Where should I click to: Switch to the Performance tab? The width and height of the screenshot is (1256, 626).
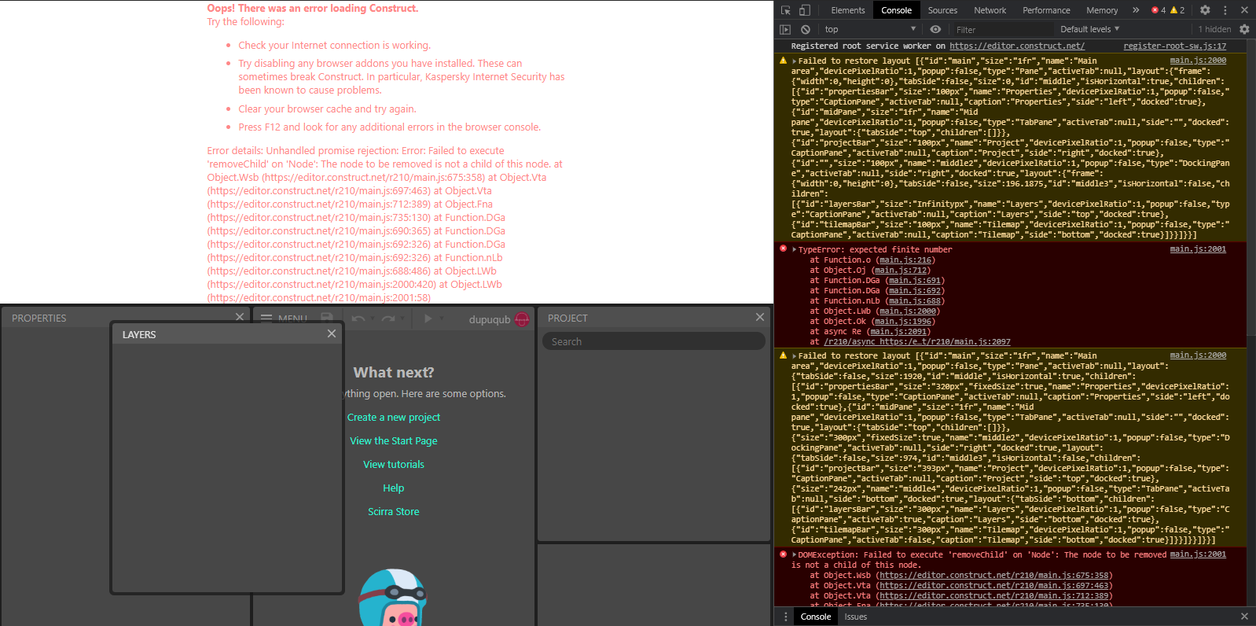(1046, 10)
